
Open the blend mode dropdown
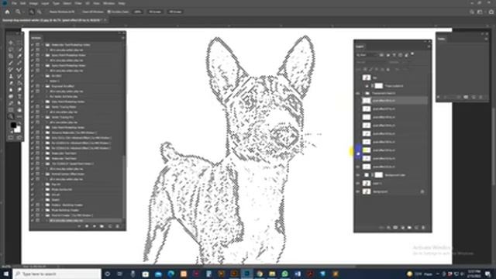tap(370, 62)
